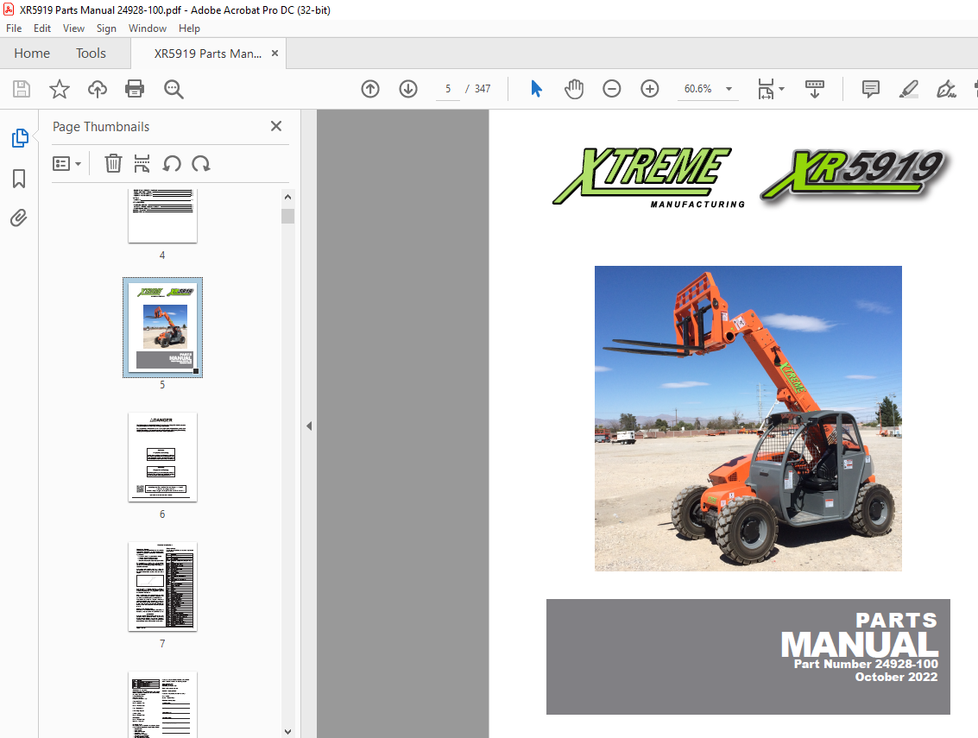
Task: Click the Save file icon
Action: (22, 89)
